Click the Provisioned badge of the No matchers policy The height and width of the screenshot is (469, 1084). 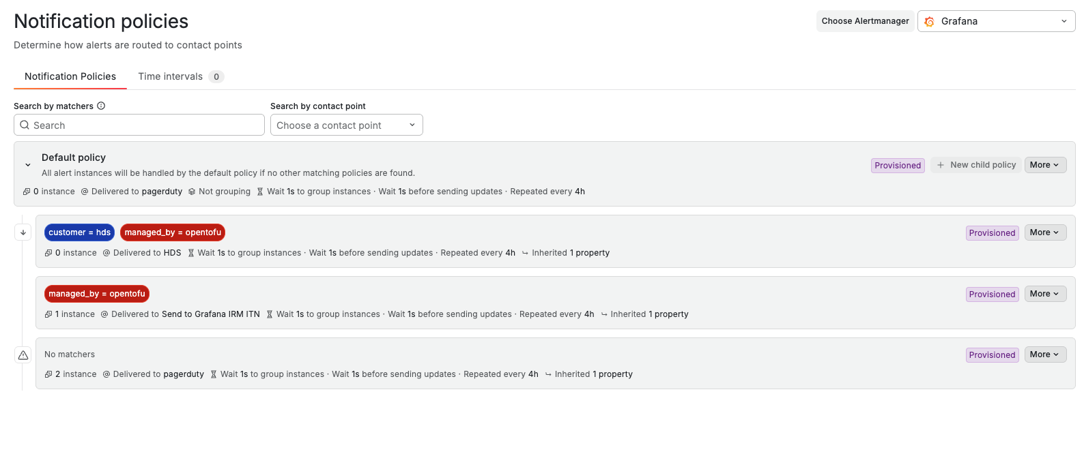[992, 355]
